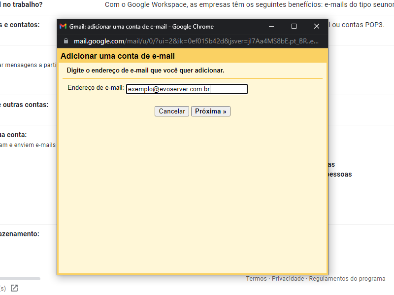Viewport: 394px width, 295px height.
Task: Click the 'Endereço de e-mail:' label
Action: (96, 88)
